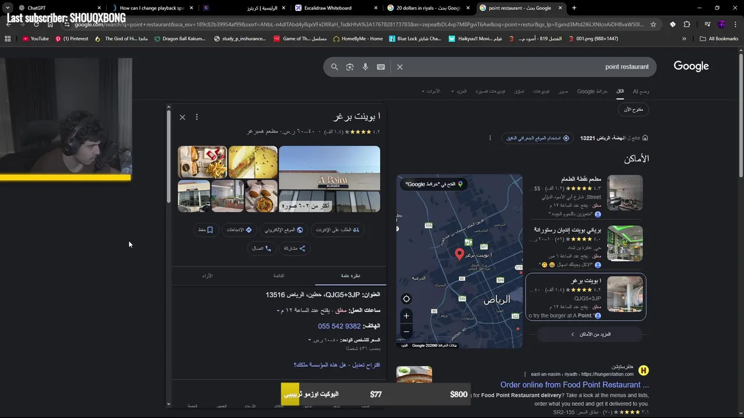Open the three-dot menu in the burger details panel

(196, 117)
